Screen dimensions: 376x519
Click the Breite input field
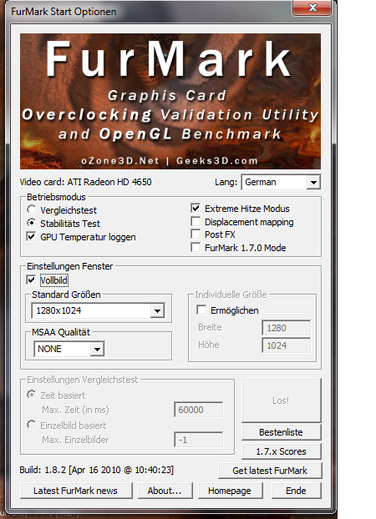click(x=286, y=328)
